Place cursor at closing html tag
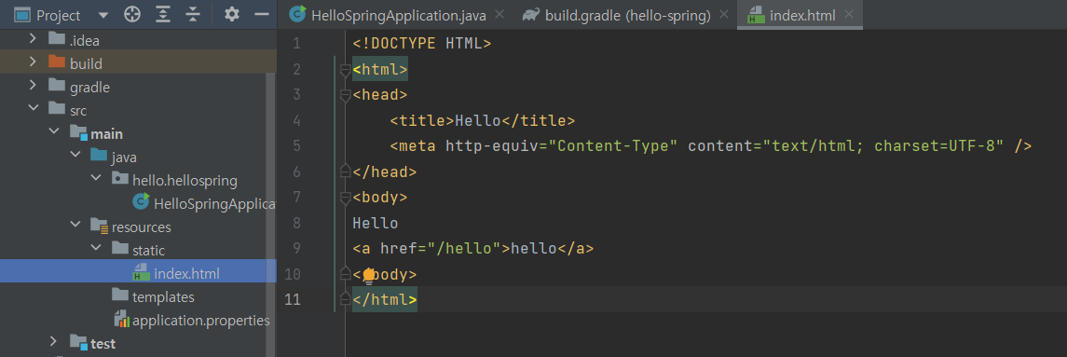This screenshot has width=1067, height=357. point(385,300)
